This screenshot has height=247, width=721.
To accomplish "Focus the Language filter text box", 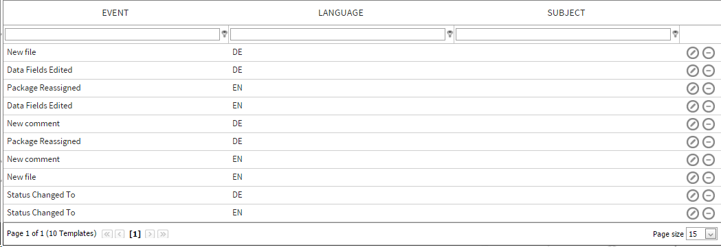I will (x=337, y=34).
